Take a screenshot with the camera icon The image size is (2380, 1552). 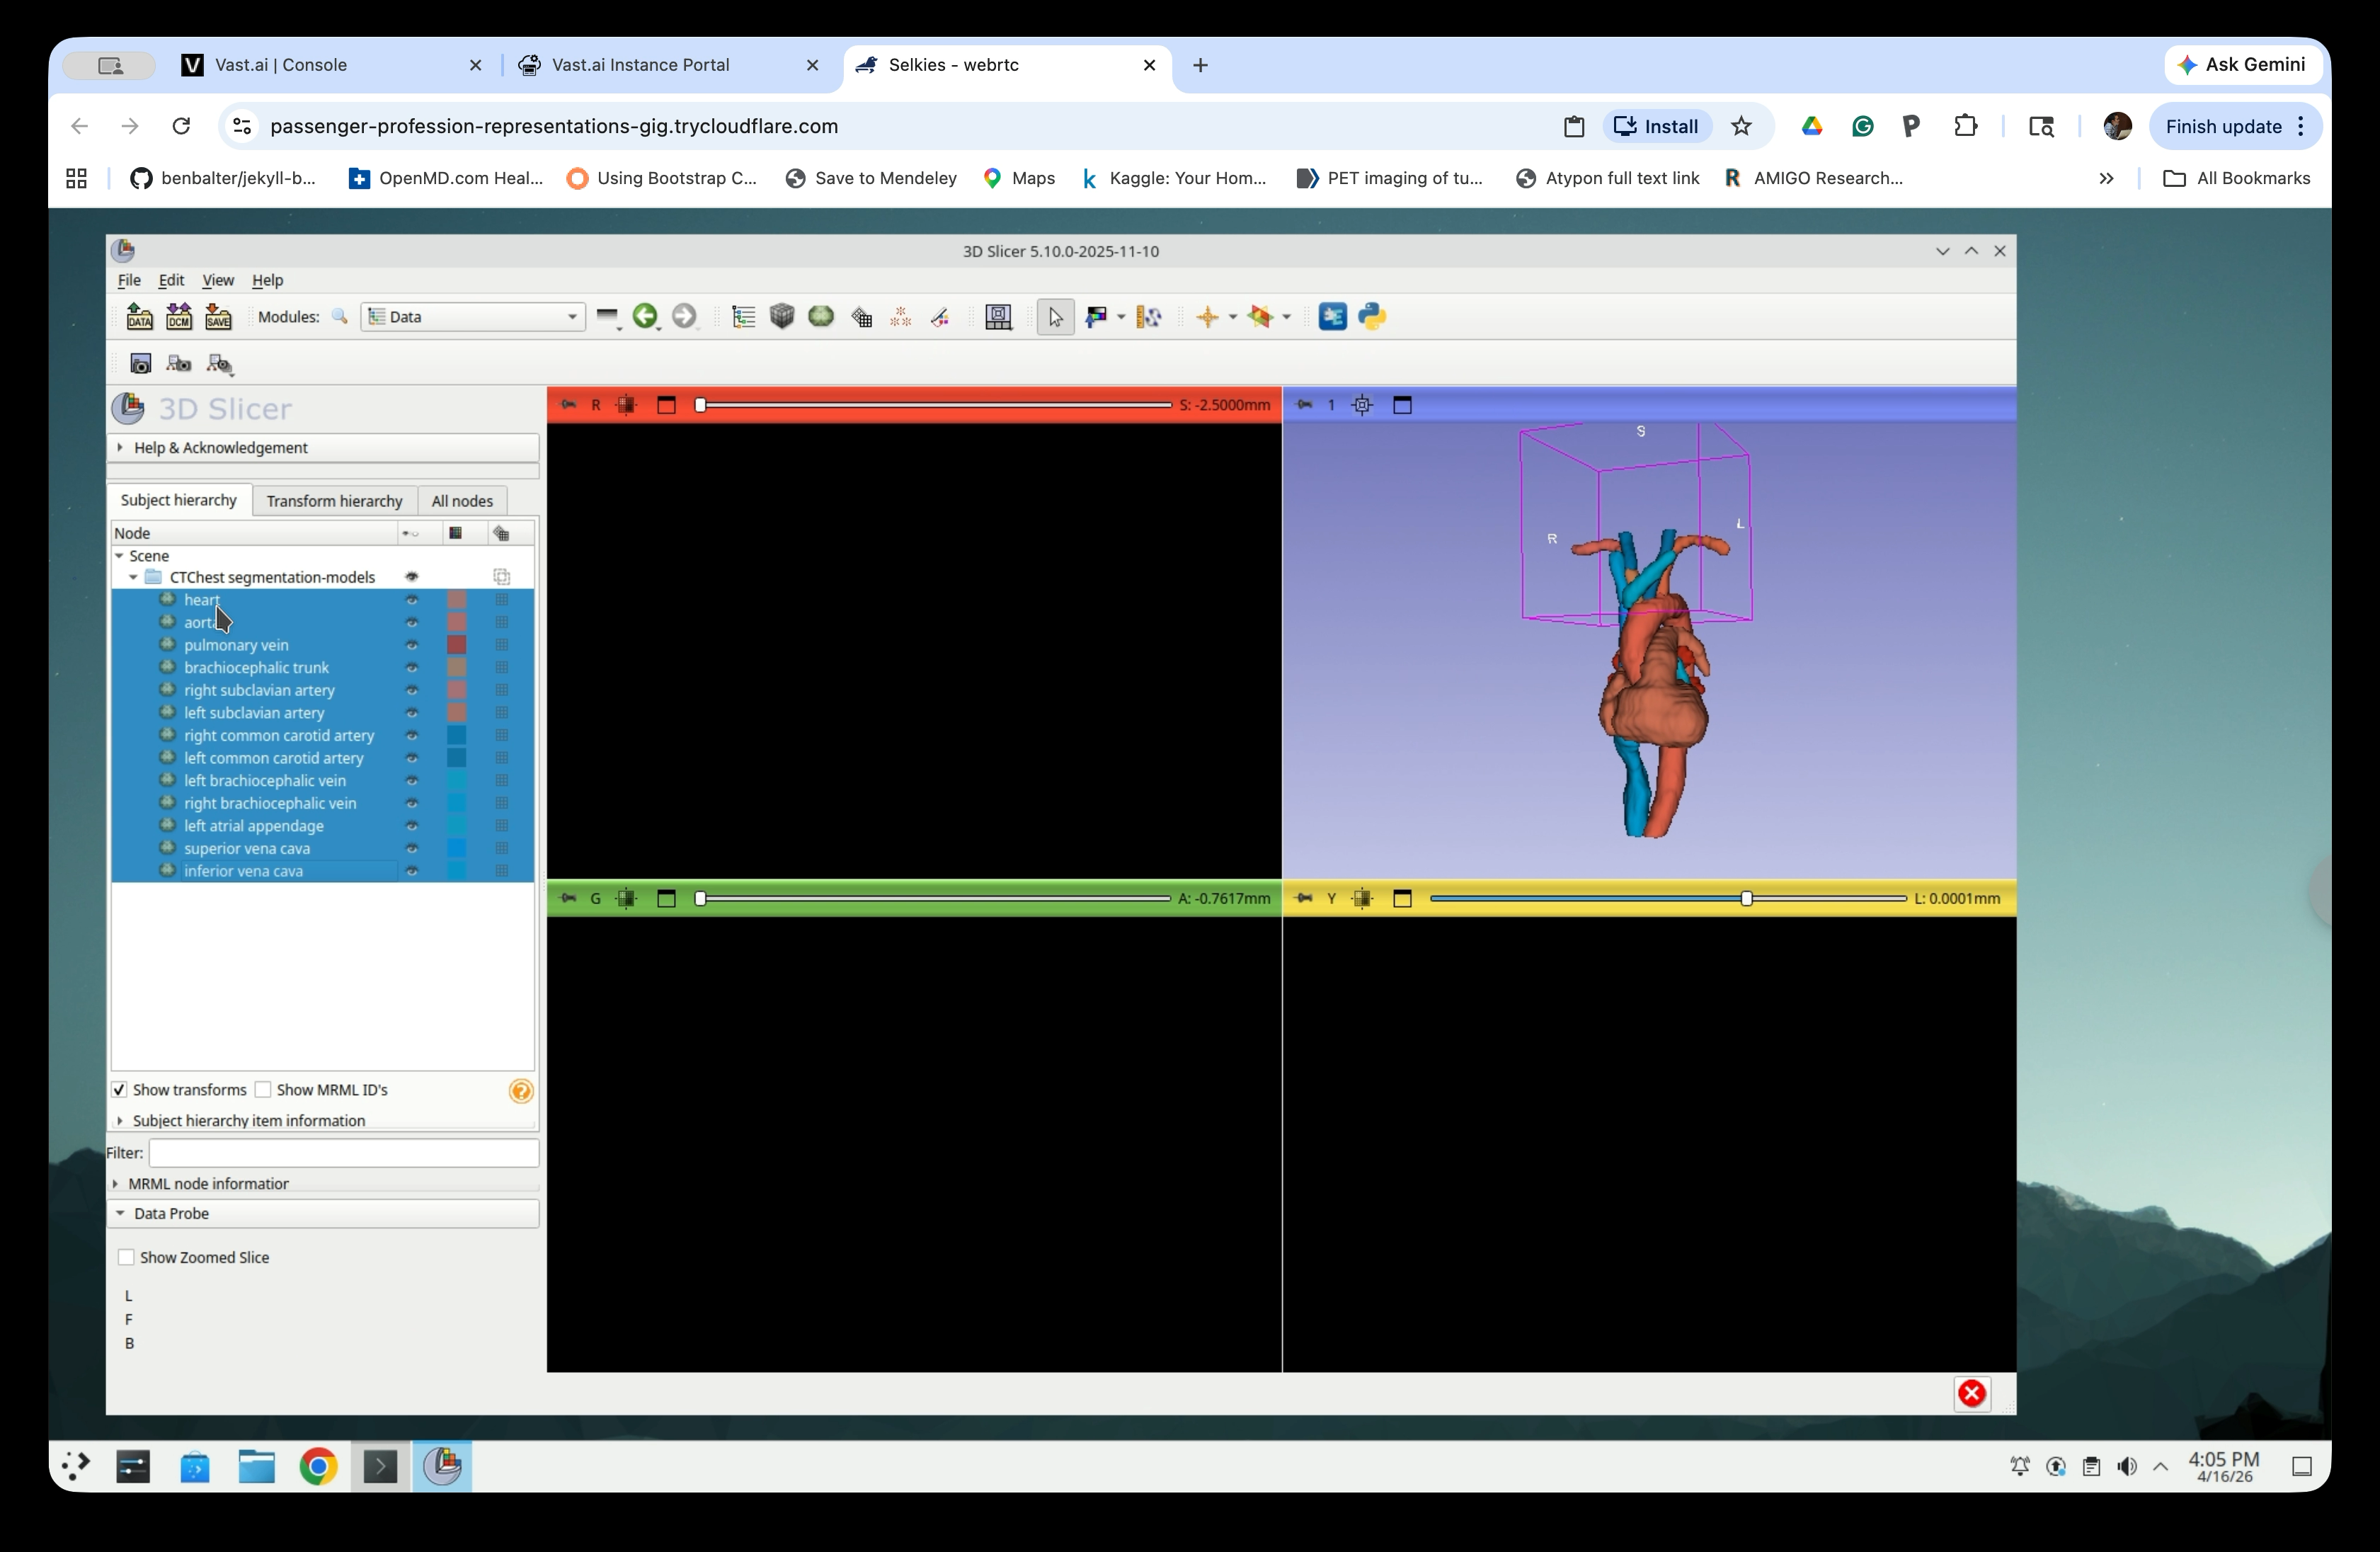click(x=141, y=363)
